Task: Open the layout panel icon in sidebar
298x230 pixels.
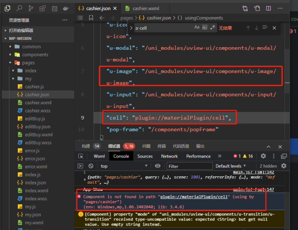Action: coord(55,9)
